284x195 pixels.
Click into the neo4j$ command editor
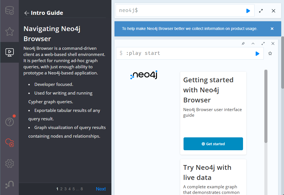pos(180,11)
